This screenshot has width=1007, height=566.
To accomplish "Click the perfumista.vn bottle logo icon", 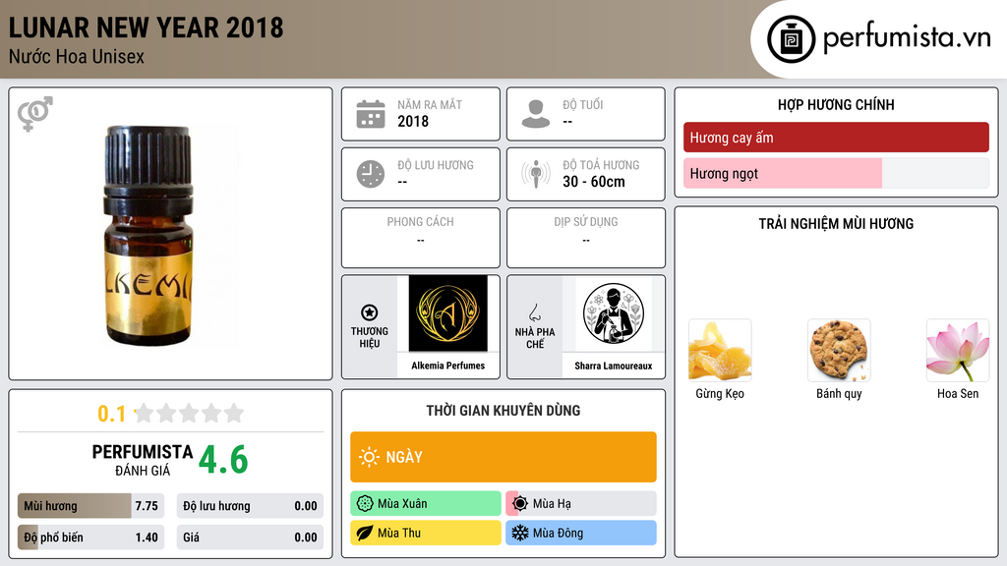I will coord(791,39).
